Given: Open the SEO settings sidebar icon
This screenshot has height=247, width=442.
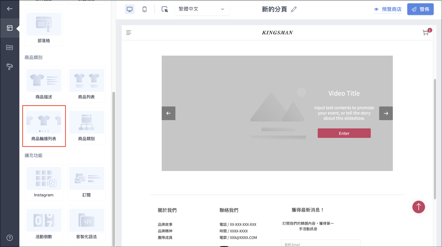Looking at the screenshot, I should tap(10, 47).
